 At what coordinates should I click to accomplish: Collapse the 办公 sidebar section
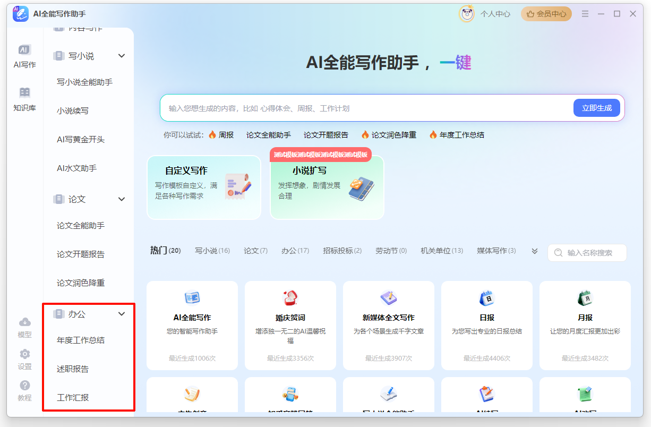tap(122, 314)
